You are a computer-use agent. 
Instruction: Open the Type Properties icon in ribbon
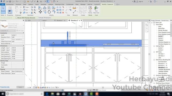click(x=10, y=8)
